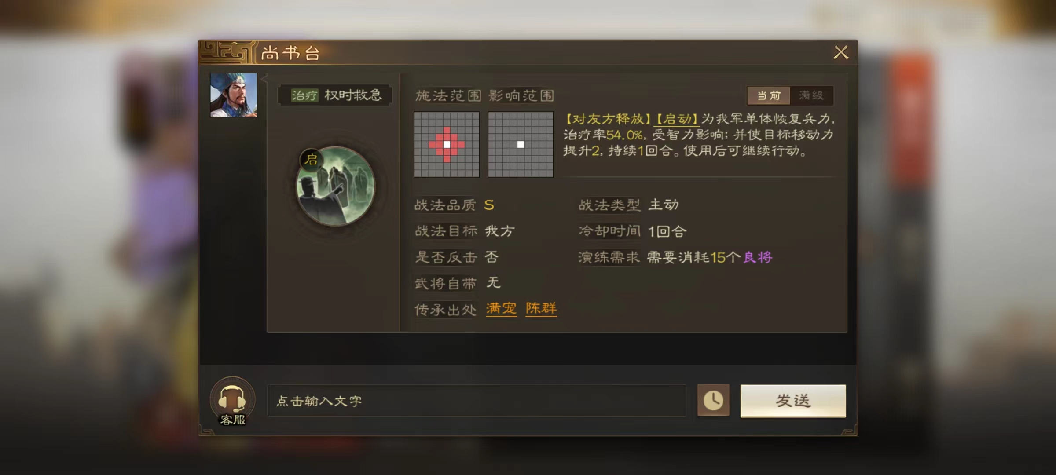
Task: Open the 满宠 inheritance source link
Action: click(x=501, y=308)
